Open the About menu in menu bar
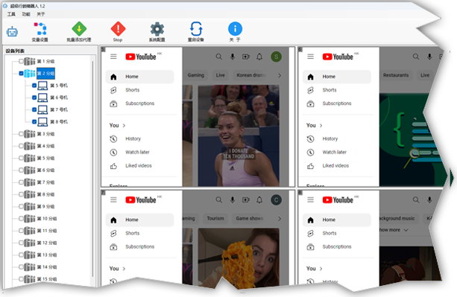Image resolution: width=457 pixels, height=297 pixels. [40, 14]
